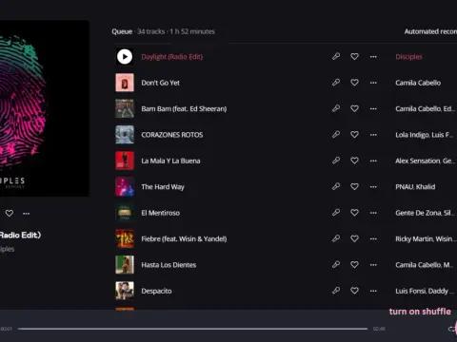Add Despacito to favorites
Image resolution: width=457 pixels, height=342 pixels.
click(354, 291)
